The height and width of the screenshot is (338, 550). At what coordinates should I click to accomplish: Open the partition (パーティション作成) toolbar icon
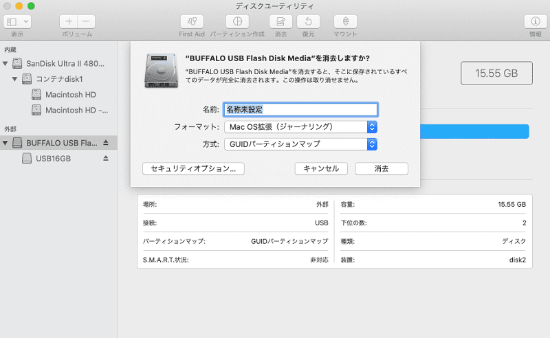pyautogui.click(x=237, y=22)
